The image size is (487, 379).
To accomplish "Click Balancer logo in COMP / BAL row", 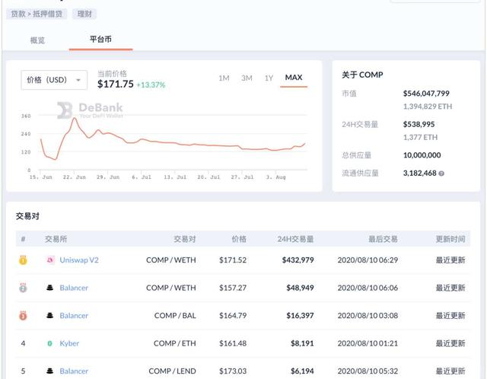I will [x=49, y=315].
